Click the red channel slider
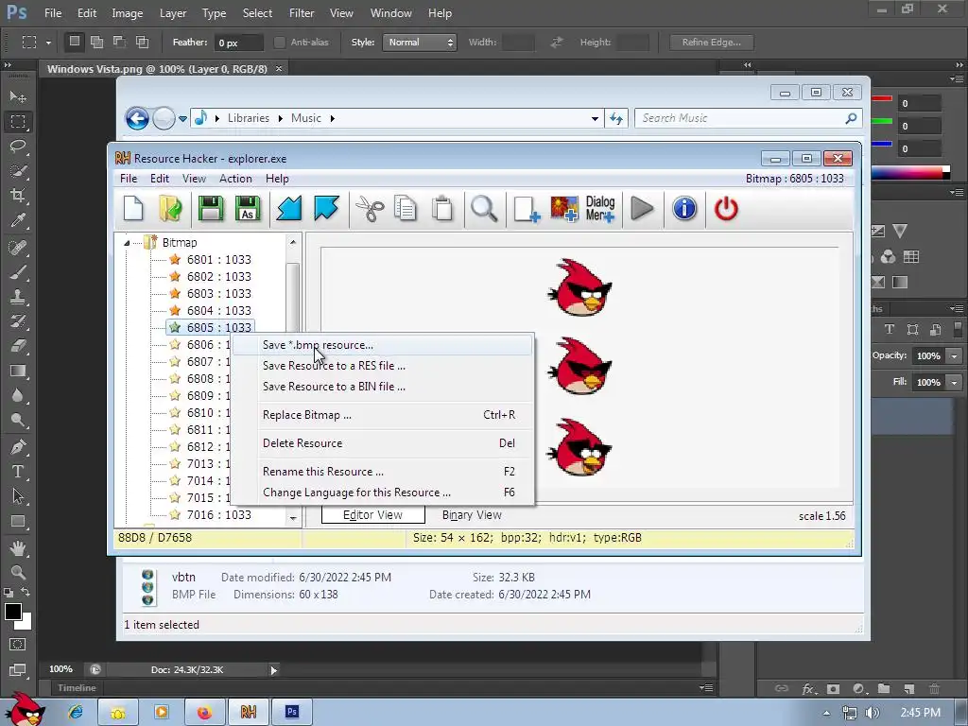968x726 pixels. coord(882,98)
